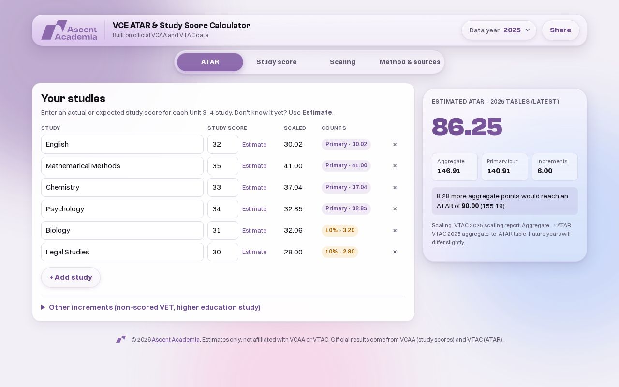The image size is (619, 387).
Task: Click Estimate for Psychology
Action: click(x=254, y=209)
